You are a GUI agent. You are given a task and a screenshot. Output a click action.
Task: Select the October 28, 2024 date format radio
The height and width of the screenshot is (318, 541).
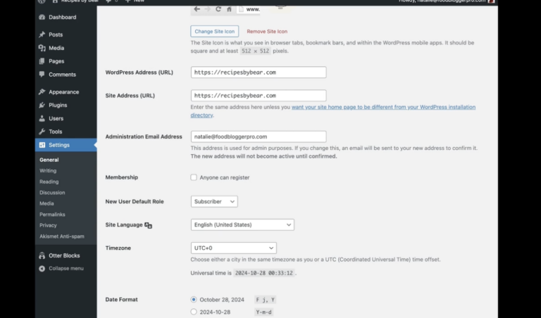click(x=194, y=300)
